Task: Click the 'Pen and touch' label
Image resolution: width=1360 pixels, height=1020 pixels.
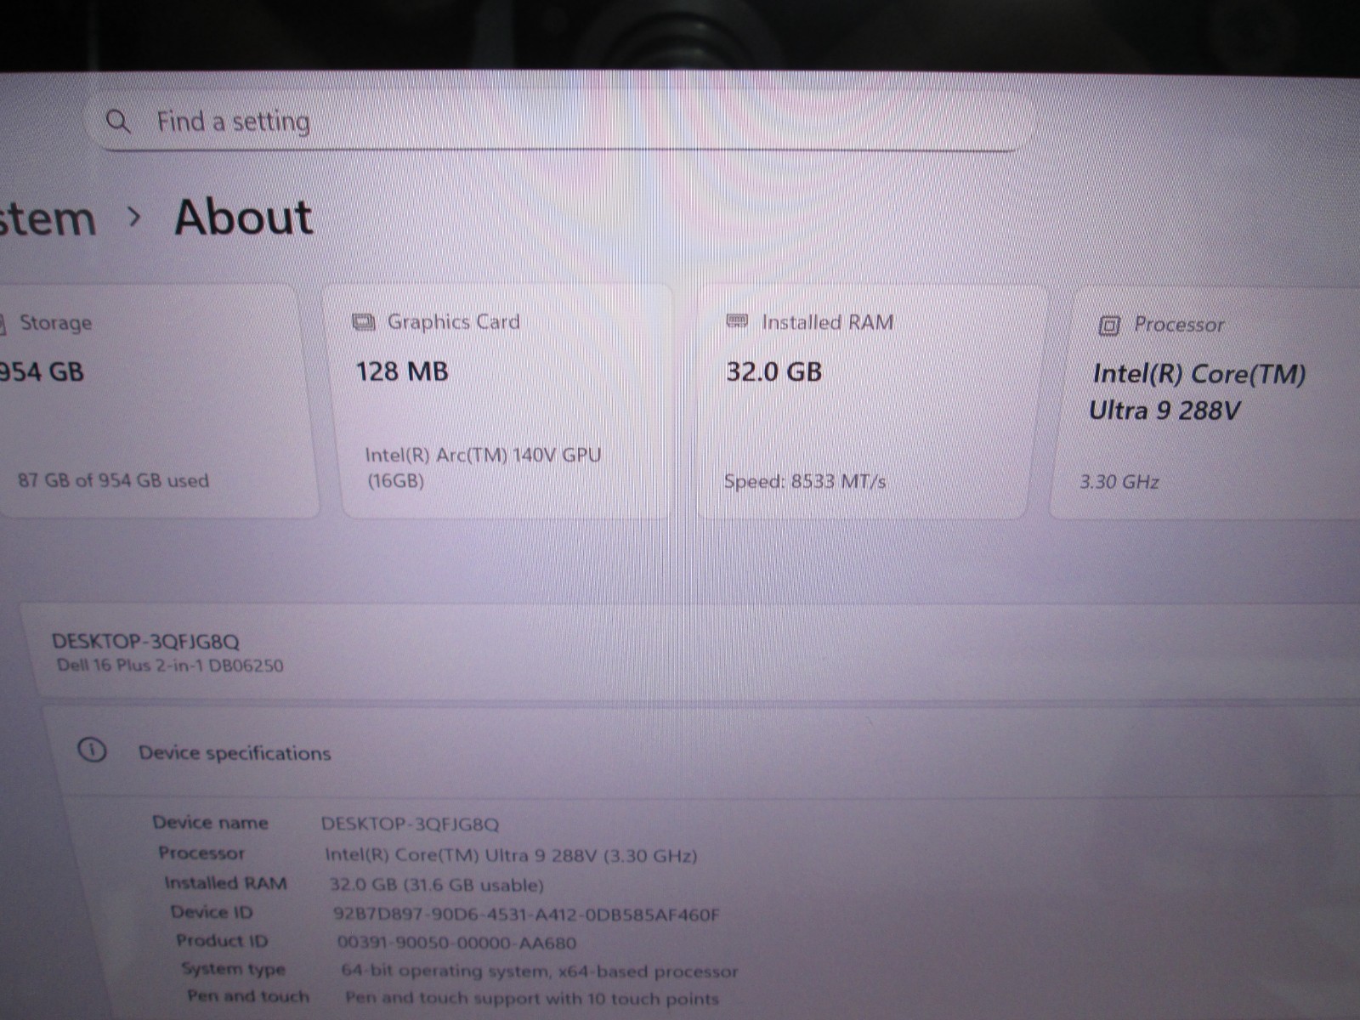Action: pos(248,995)
